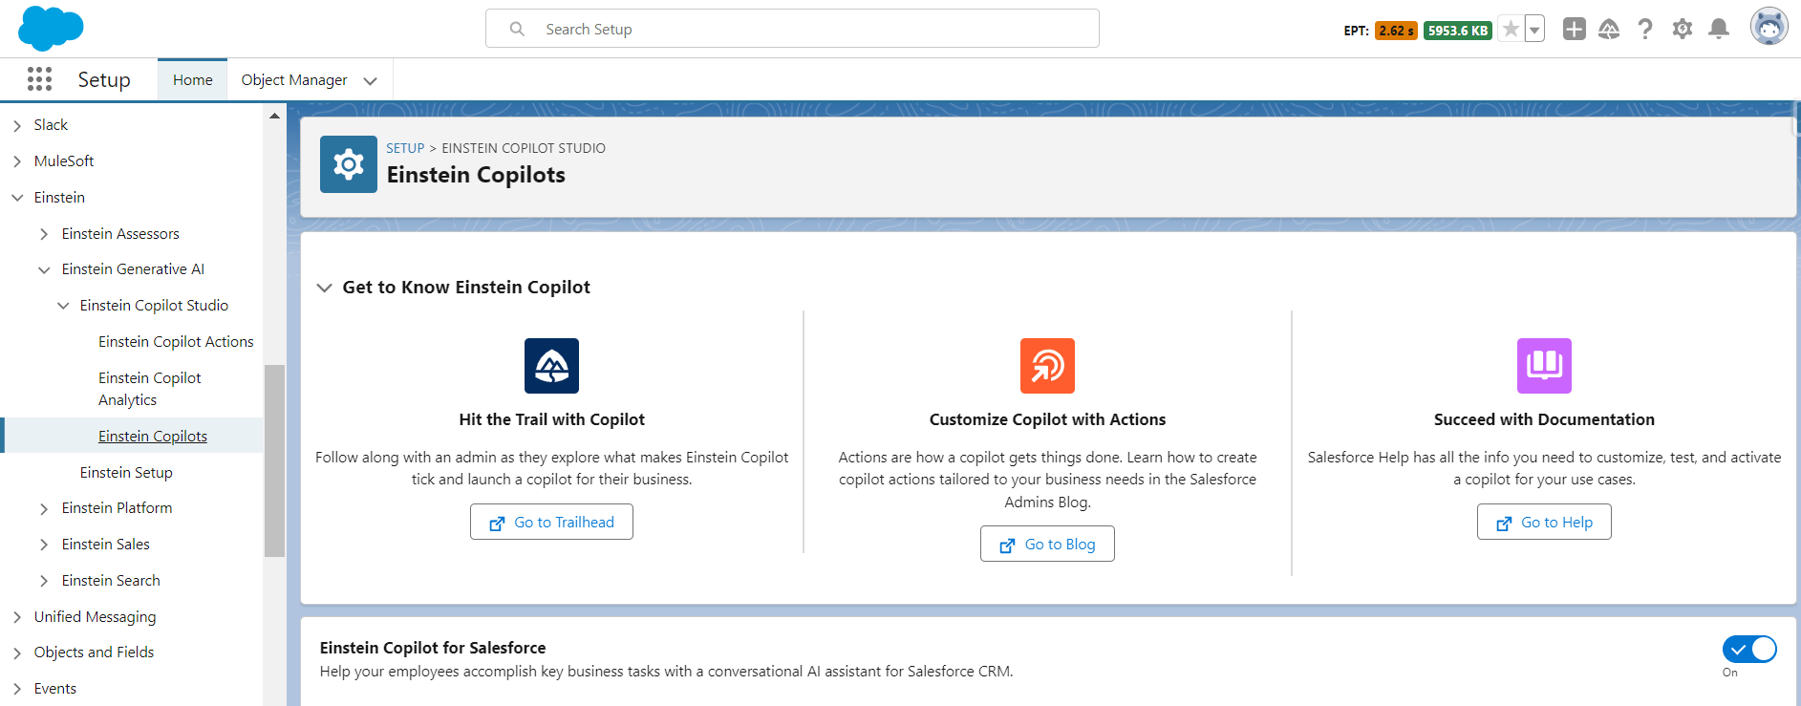The image size is (1801, 706).
Task: Click the MuleSoft tree label
Action: [64, 161]
